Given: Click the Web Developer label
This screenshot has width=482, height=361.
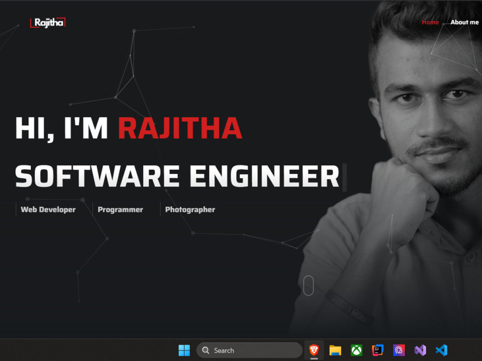Looking at the screenshot, I should point(48,209).
